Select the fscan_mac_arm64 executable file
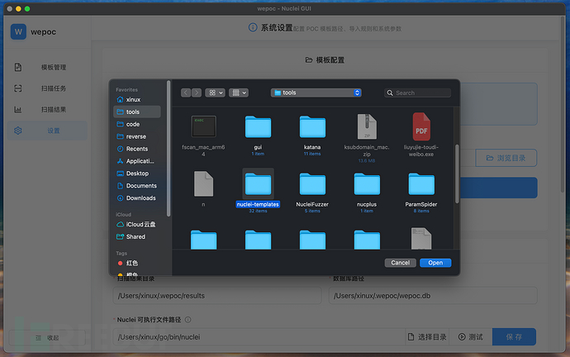This screenshot has height=357, width=570. 203,127
